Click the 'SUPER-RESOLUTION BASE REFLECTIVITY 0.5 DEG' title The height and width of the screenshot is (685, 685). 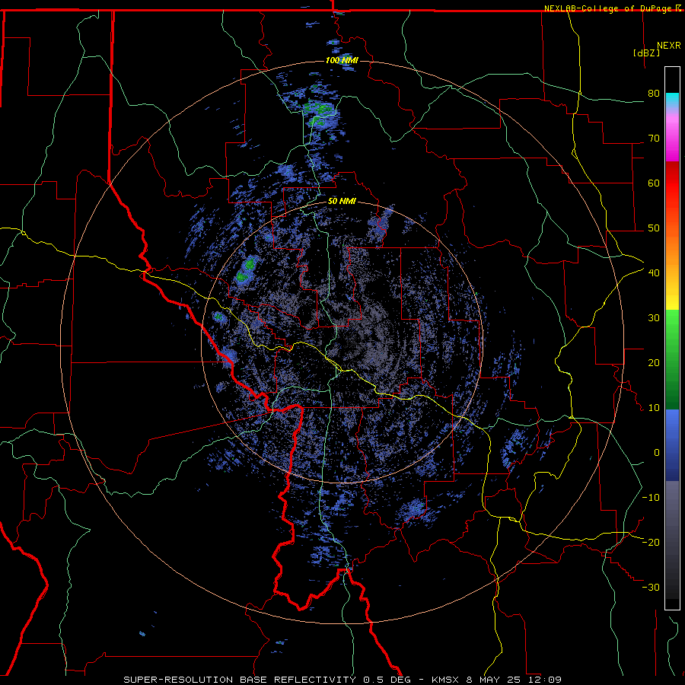tap(267, 680)
